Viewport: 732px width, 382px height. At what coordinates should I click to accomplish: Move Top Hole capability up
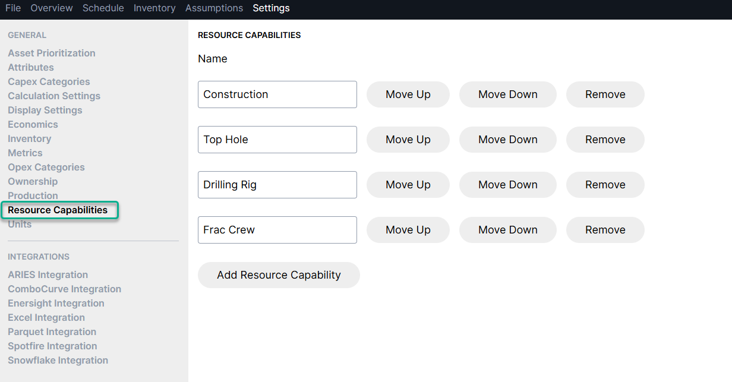click(408, 140)
